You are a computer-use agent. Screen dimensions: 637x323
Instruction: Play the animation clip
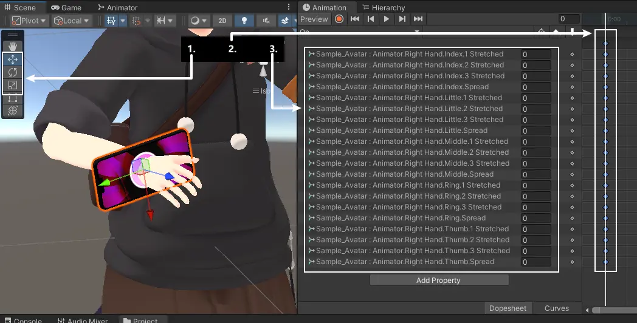coord(387,19)
